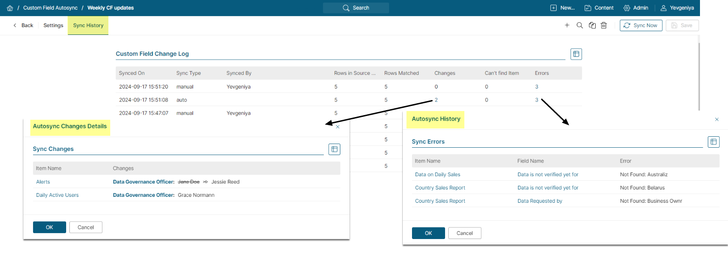This screenshot has width=728, height=256.
Task: Click the magnifier icon beside the trash
Action: tap(580, 25)
